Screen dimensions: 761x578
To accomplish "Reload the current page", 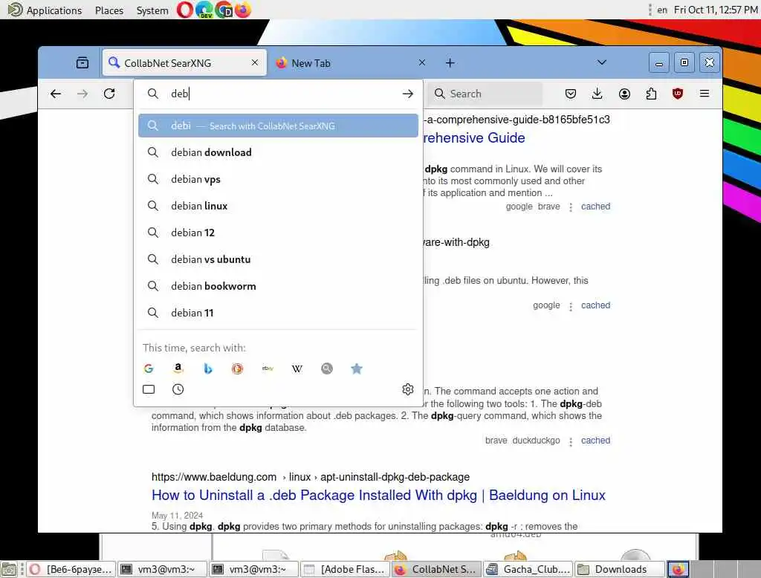I will click(110, 94).
